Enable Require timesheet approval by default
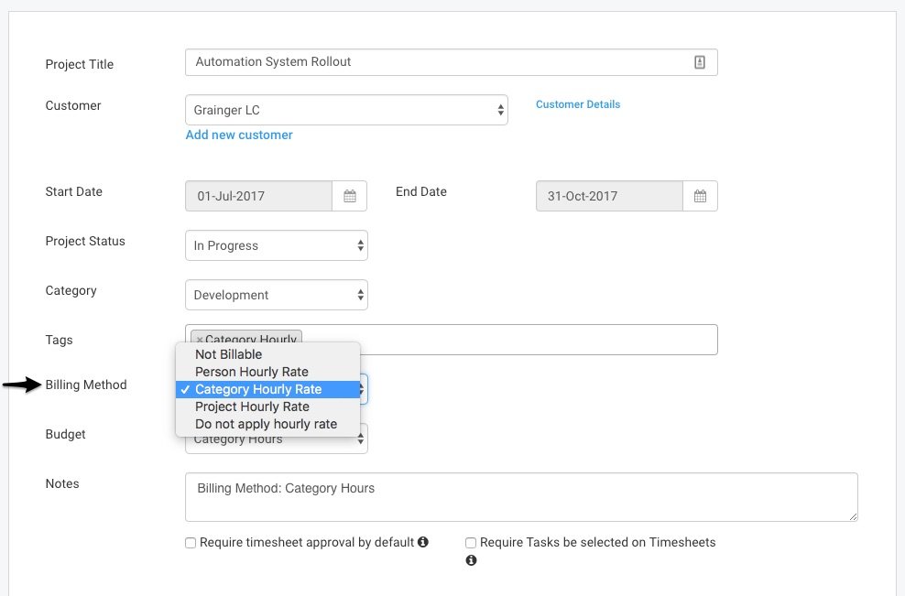The width and height of the screenshot is (905, 596). (191, 543)
